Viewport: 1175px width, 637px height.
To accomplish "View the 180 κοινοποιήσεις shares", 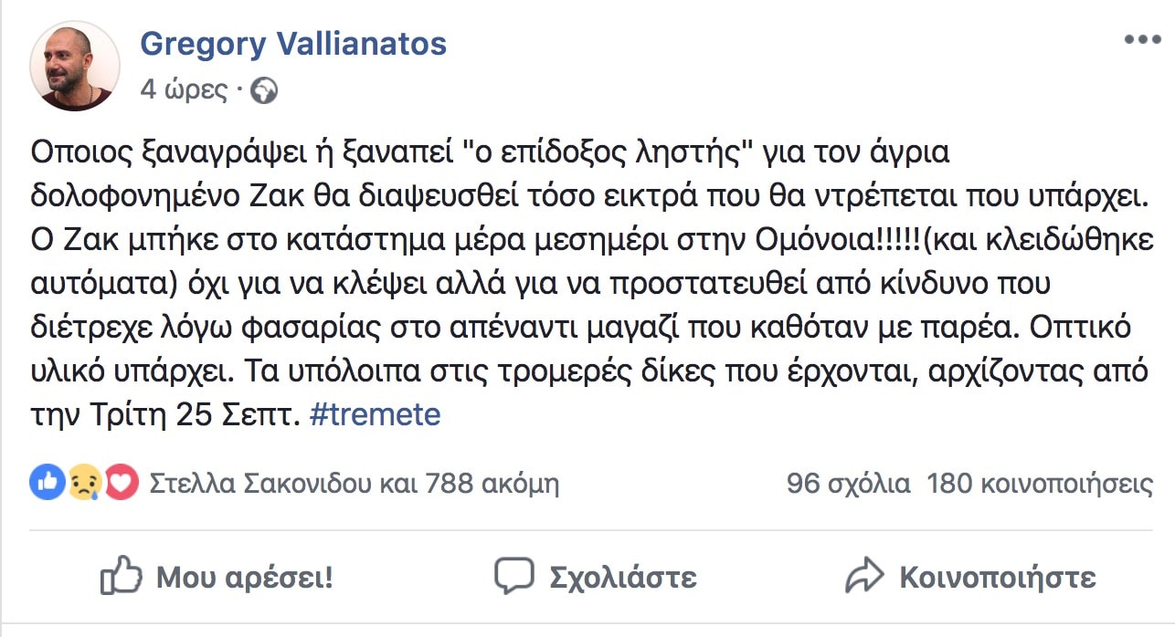I will (x=1040, y=483).
